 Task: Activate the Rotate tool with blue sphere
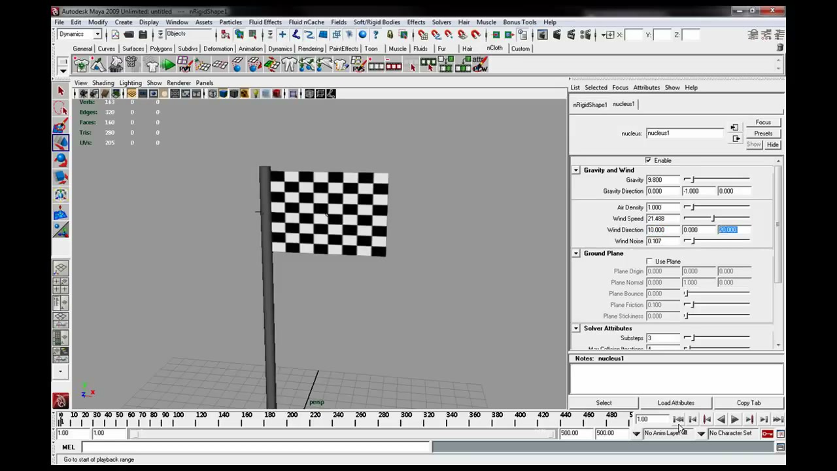[x=61, y=160]
